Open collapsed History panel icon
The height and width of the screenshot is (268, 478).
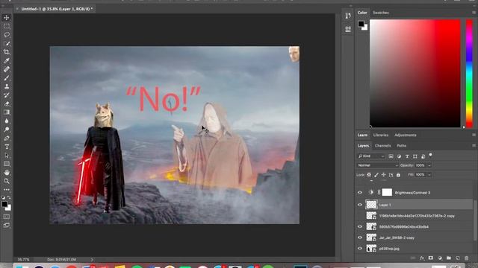coord(348,16)
